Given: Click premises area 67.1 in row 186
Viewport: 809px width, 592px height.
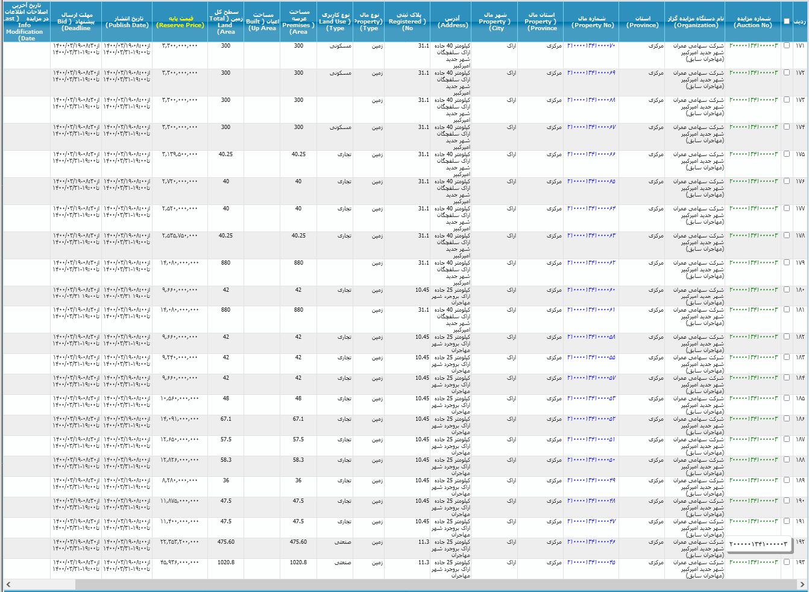Looking at the screenshot, I should click(298, 419).
